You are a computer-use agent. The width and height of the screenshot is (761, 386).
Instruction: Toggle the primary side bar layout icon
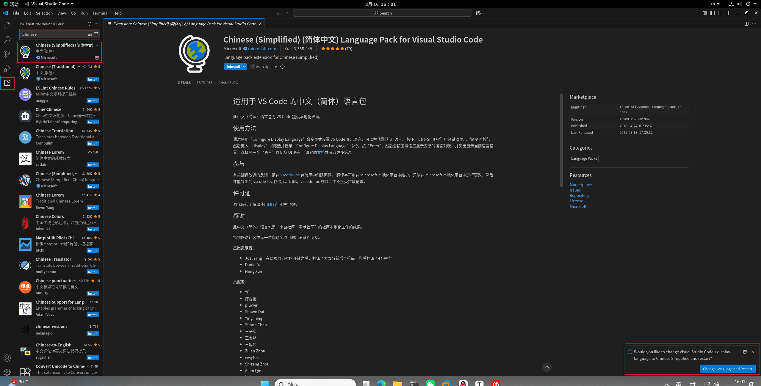tap(712, 13)
